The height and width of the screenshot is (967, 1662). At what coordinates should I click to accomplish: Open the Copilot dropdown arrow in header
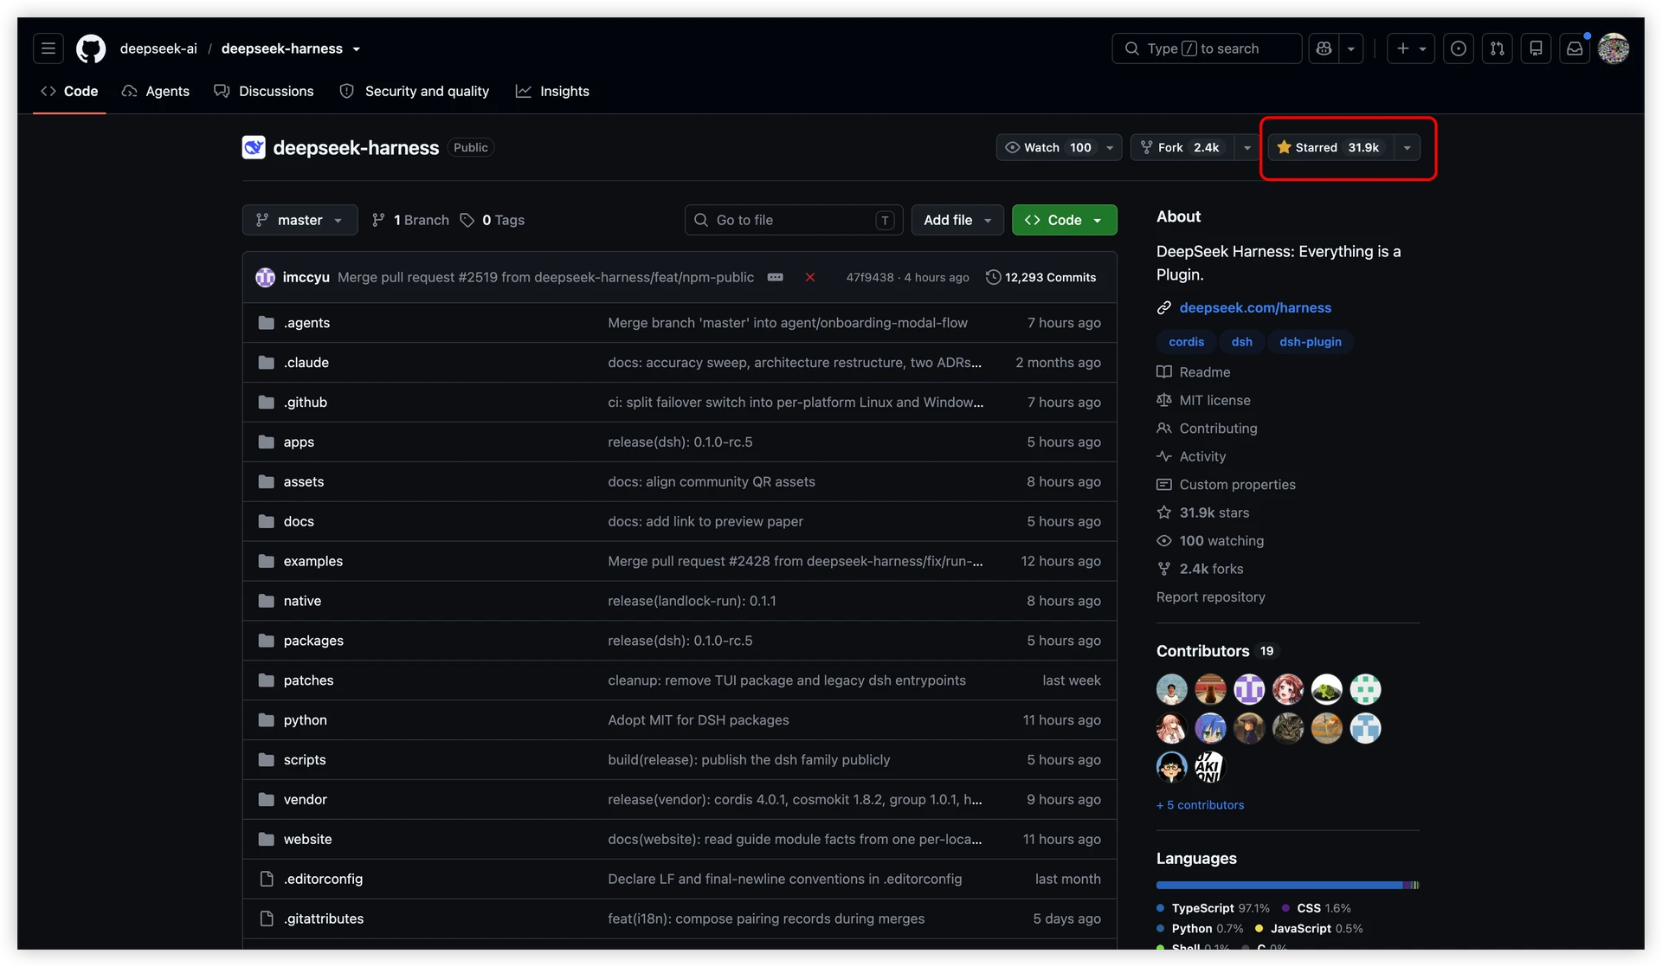coord(1351,48)
